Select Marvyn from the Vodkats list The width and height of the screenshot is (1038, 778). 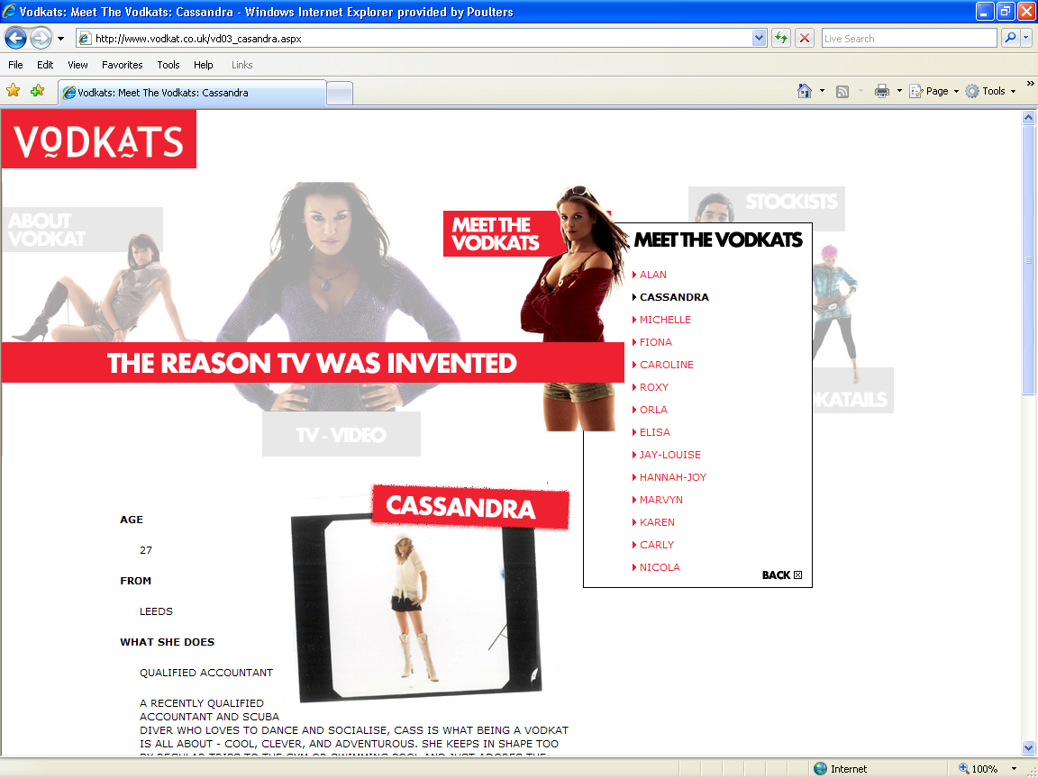click(658, 500)
